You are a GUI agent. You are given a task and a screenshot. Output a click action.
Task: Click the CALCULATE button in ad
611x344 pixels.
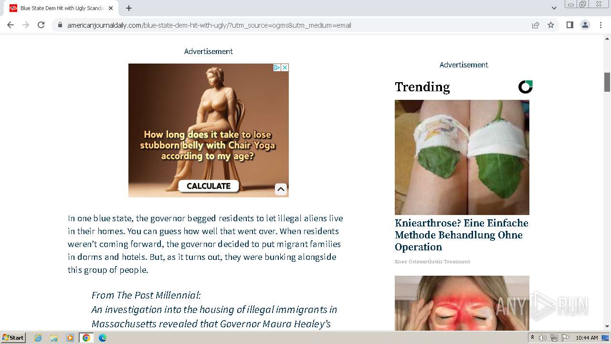click(209, 186)
